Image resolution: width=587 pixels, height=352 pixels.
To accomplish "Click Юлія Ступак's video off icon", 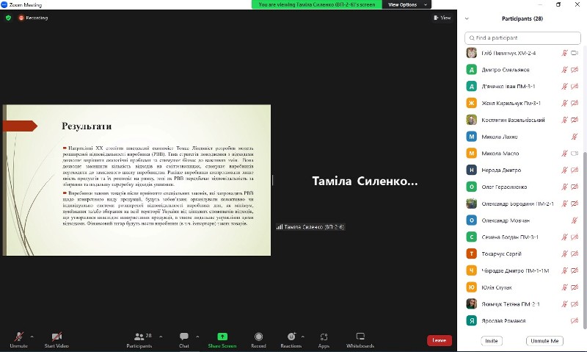I will (575, 287).
